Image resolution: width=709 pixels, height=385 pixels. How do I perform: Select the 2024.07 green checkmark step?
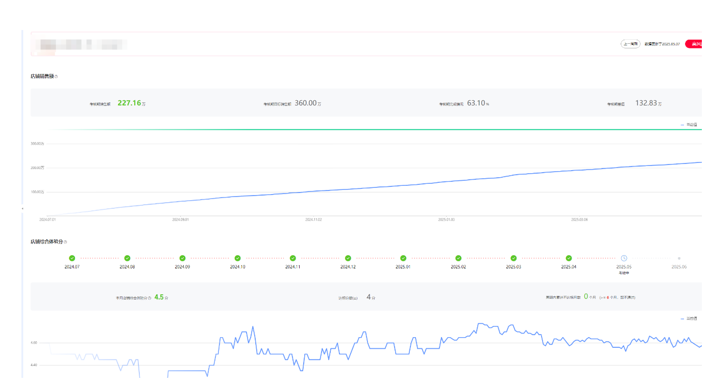click(x=72, y=258)
